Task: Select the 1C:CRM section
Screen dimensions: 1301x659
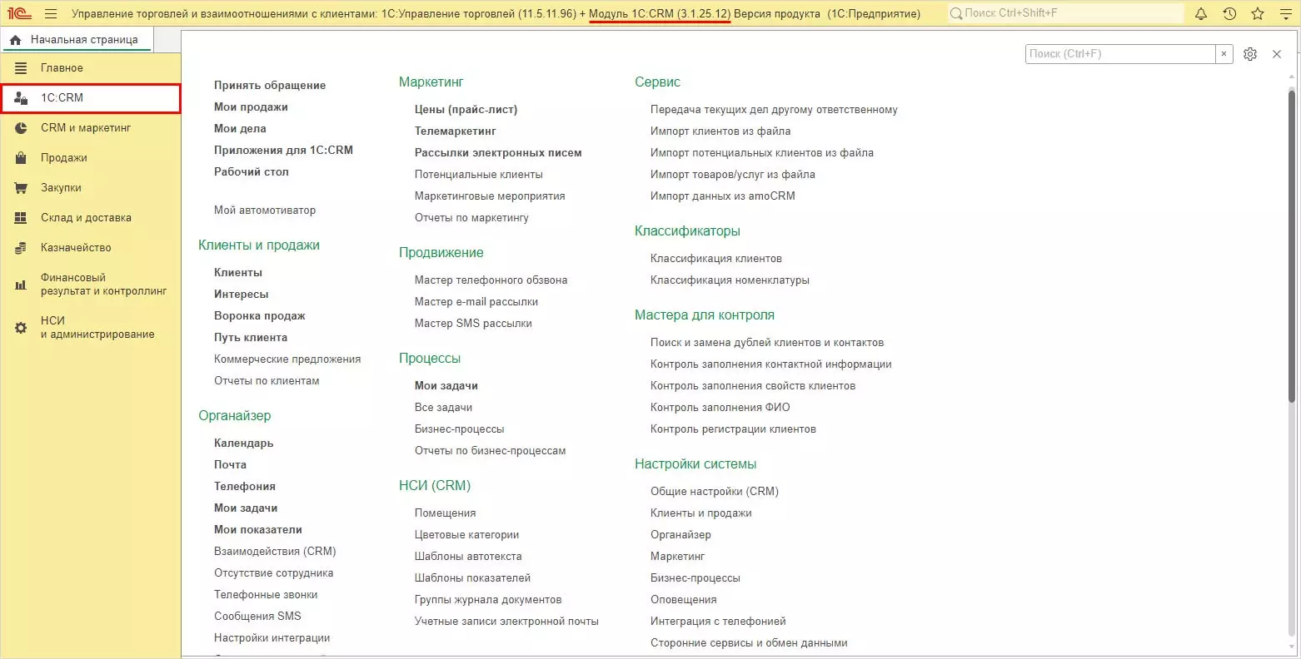Action: coord(90,98)
